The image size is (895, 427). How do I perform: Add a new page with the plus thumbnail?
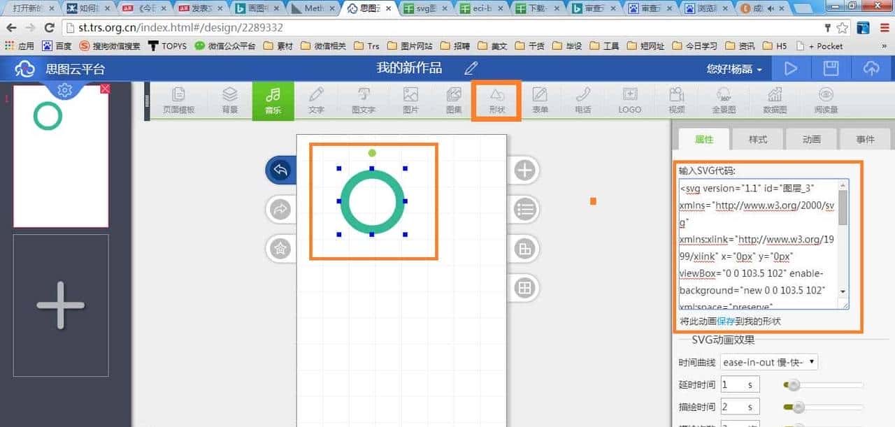pos(61,305)
